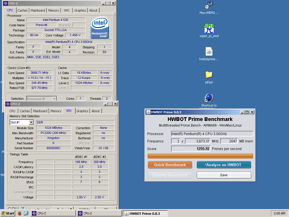Click the Intel Pentium 4 HT logo
This screenshot has width=289, height=217.
pyautogui.click(x=100, y=28)
